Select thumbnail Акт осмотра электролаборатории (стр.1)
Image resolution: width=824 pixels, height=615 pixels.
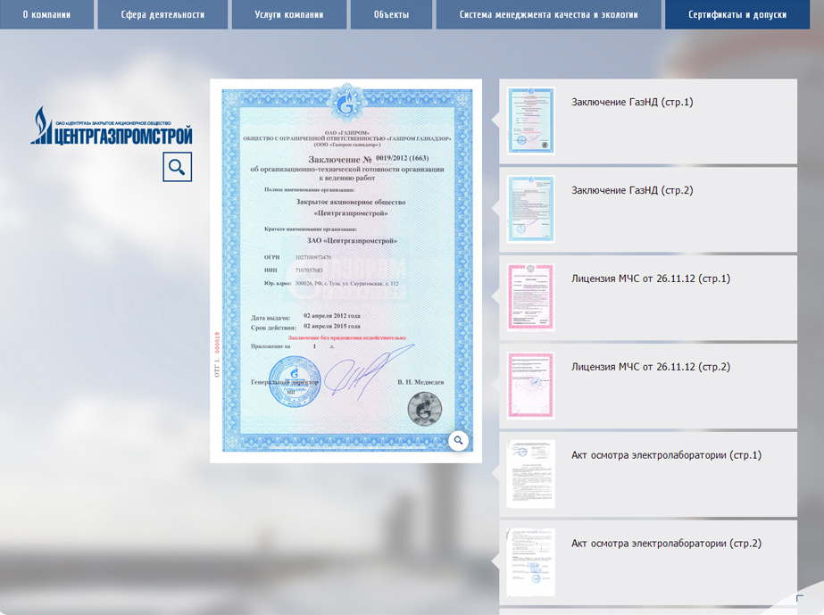point(531,474)
